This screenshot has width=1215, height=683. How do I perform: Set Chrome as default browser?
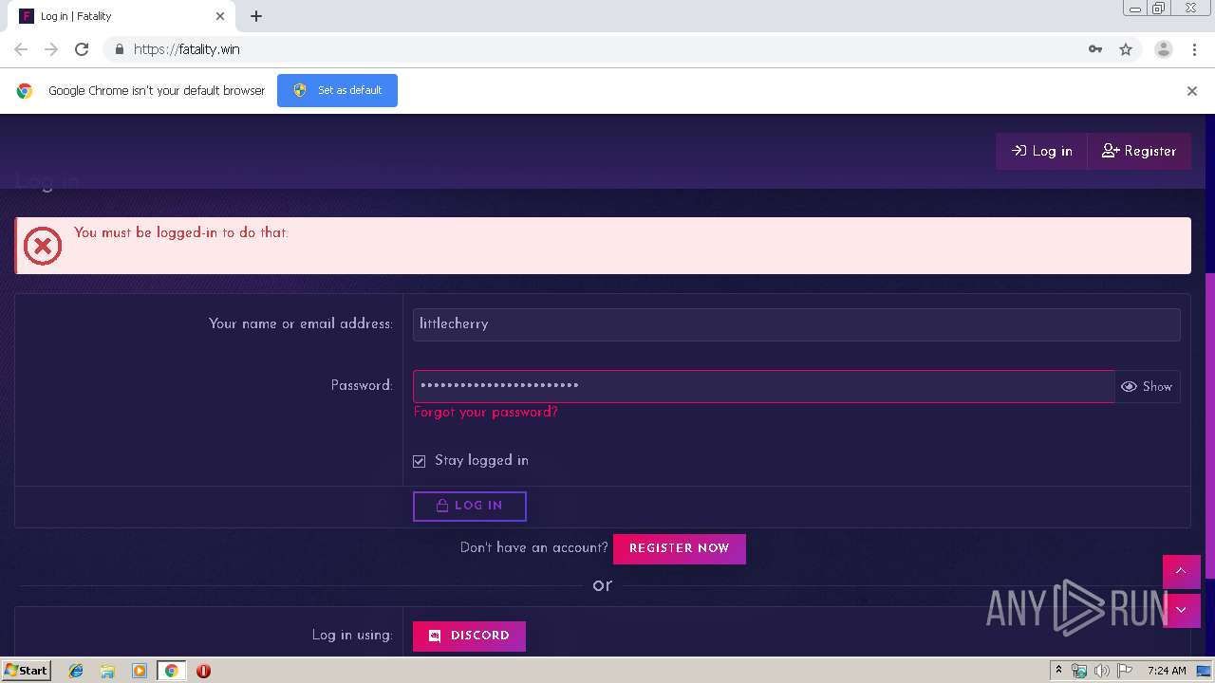click(337, 90)
